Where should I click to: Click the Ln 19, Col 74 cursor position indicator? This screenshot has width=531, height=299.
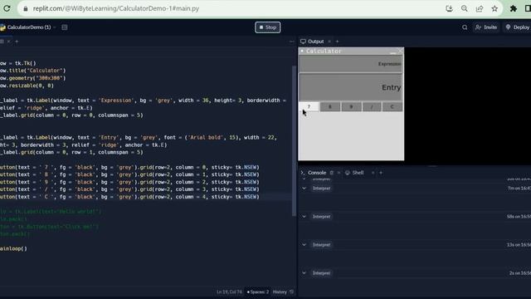pos(229,292)
